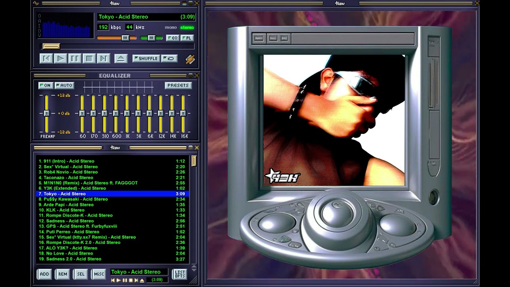510x287 pixels.
Task: Click the album cover art in the right window
Action: 334,120
